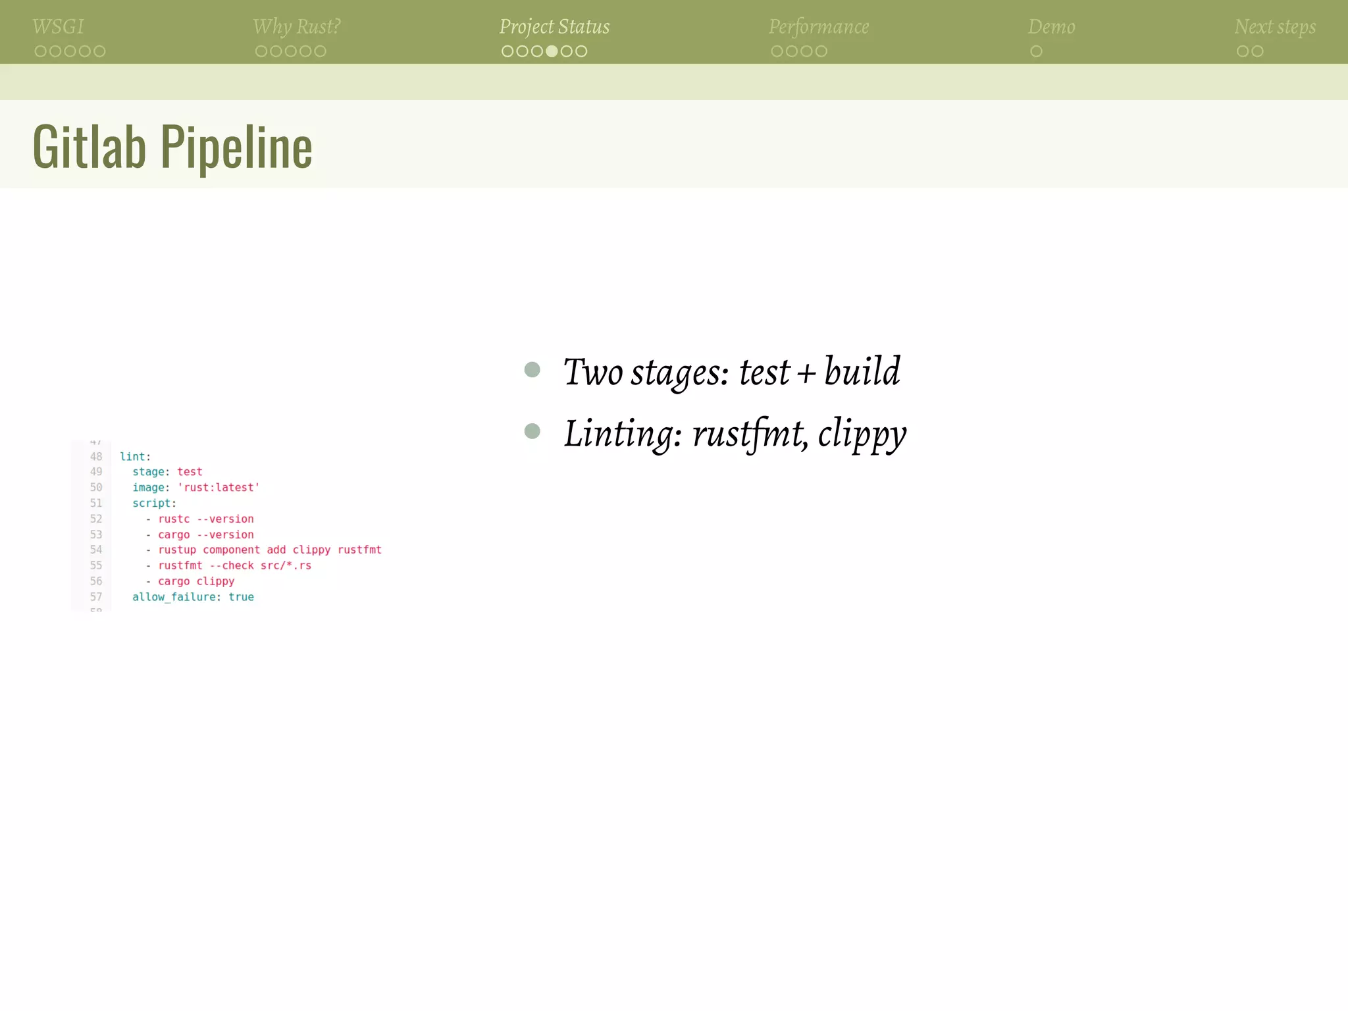Image resolution: width=1348 pixels, height=1011 pixels.
Task: Click third slide dot under Why Rust?
Action: (x=291, y=51)
